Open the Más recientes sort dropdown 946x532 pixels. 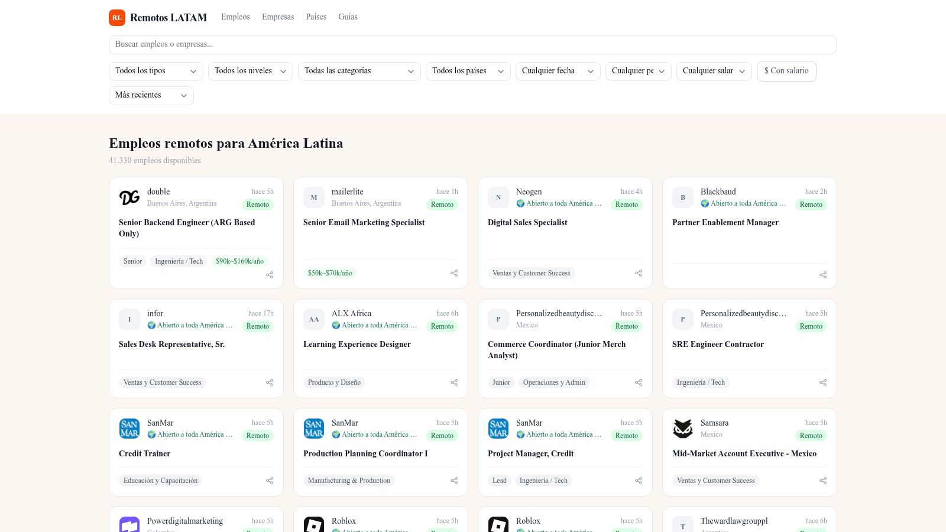click(x=151, y=95)
